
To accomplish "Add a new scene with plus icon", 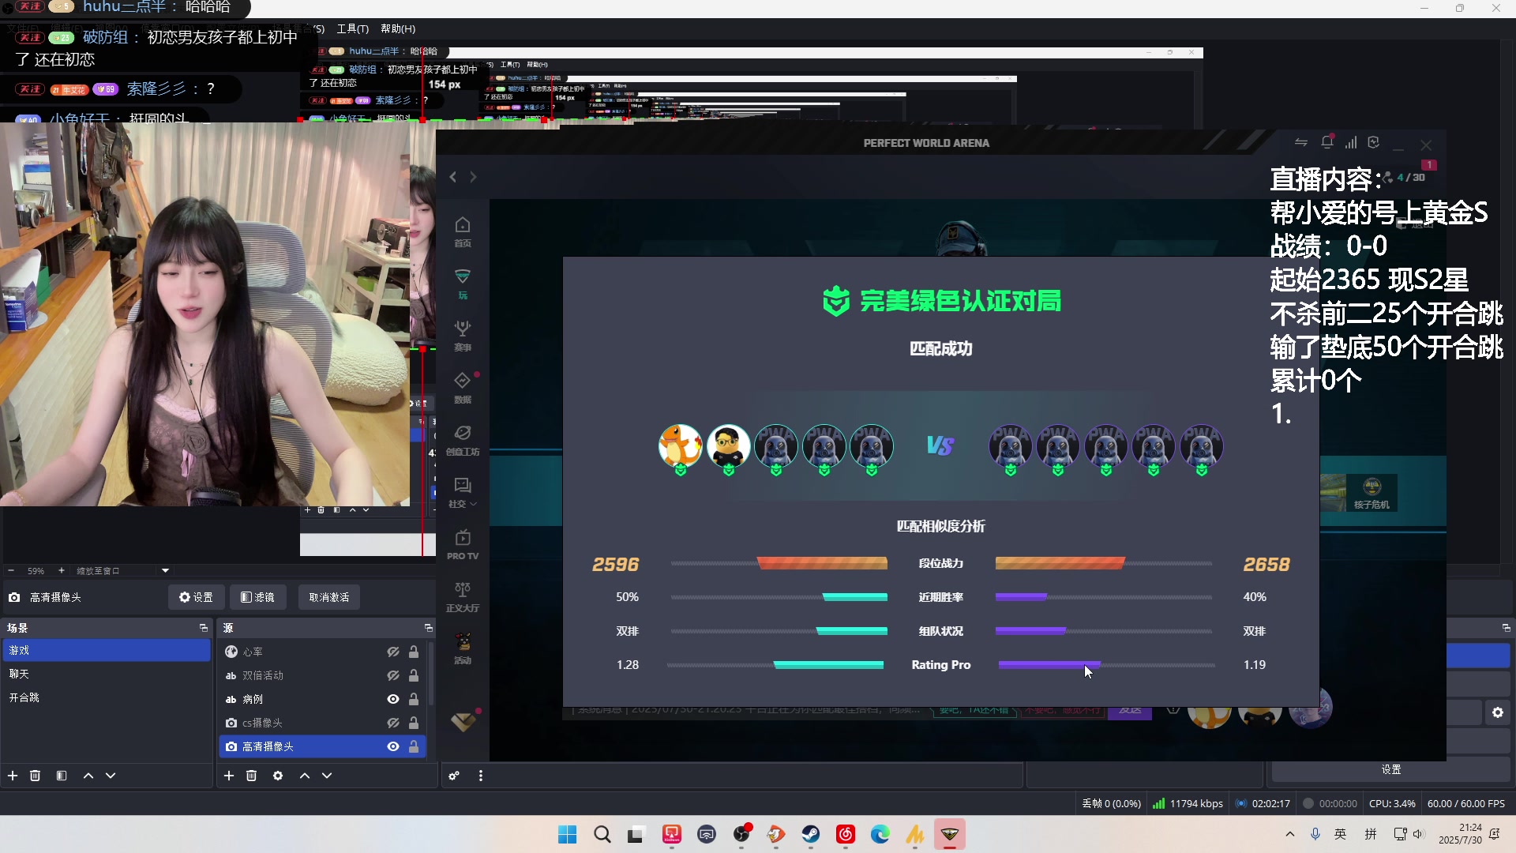I will (x=13, y=776).
